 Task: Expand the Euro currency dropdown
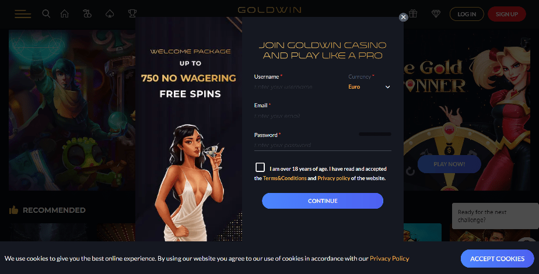(369, 87)
